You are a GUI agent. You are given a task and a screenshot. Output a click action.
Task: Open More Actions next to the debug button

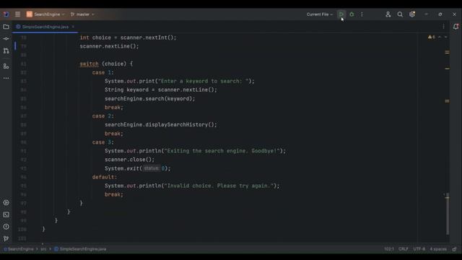pyautogui.click(x=362, y=14)
